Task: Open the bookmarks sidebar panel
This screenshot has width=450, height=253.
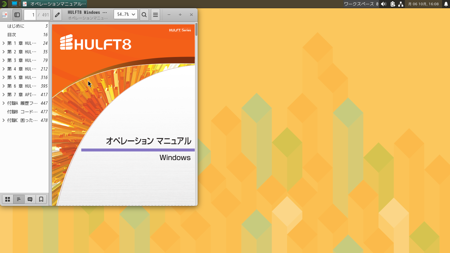Action: [41, 199]
